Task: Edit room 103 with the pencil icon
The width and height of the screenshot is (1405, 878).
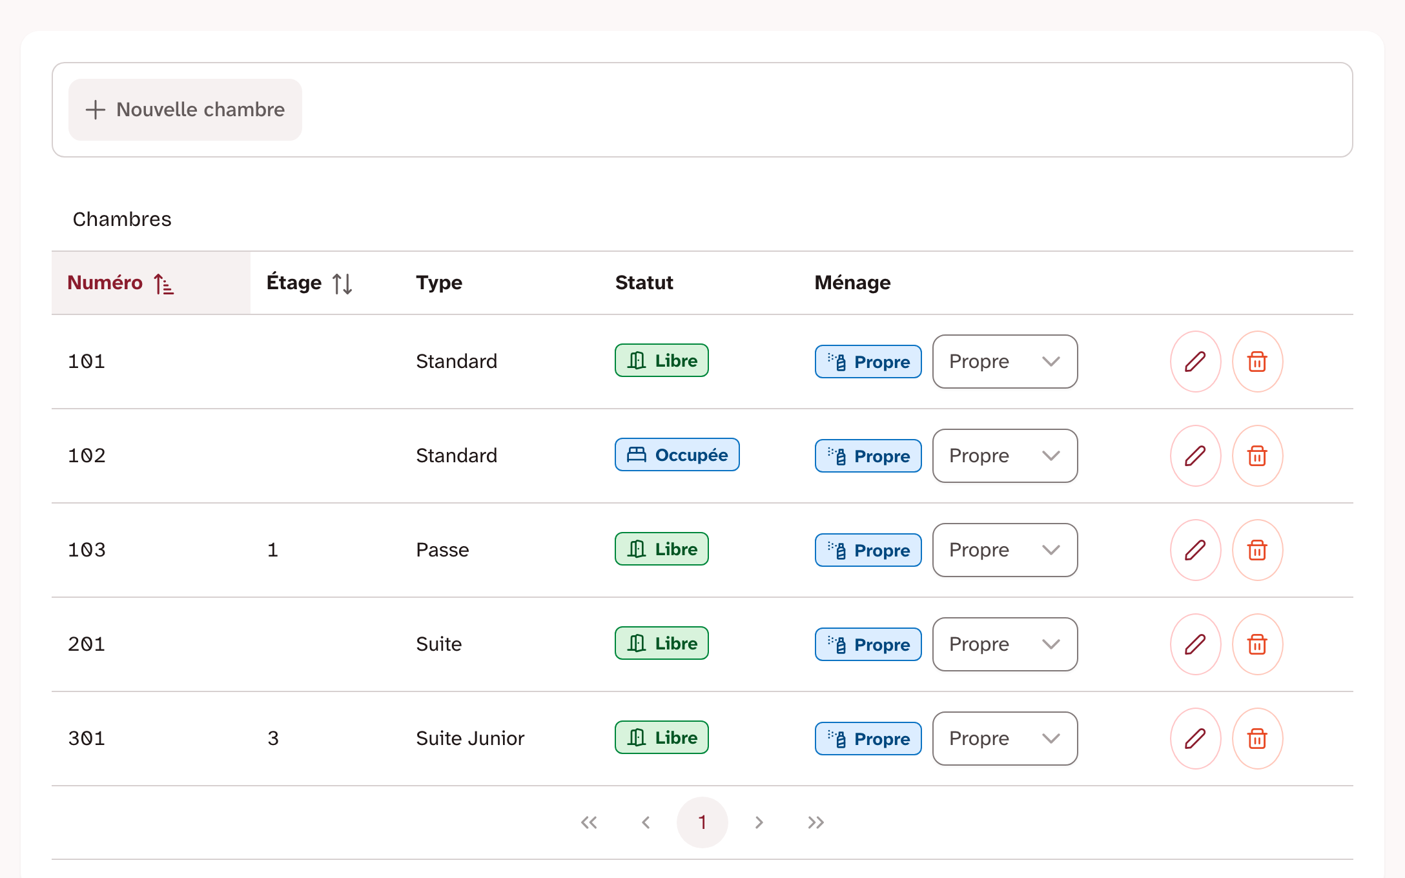Action: (x=1195, y=550)
